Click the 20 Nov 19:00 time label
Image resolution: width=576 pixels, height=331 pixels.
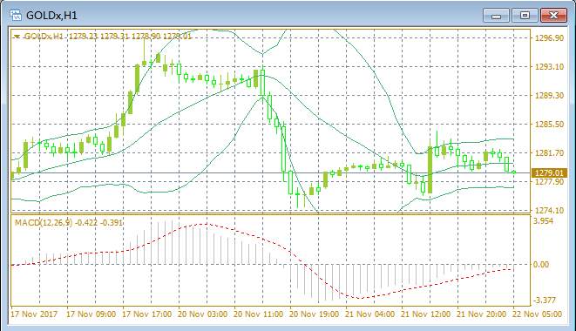tap(314, 314)
